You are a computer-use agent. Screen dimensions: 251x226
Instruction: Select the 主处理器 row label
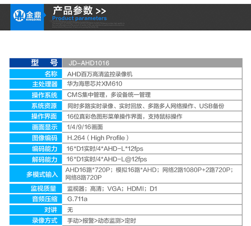(45, 84)
